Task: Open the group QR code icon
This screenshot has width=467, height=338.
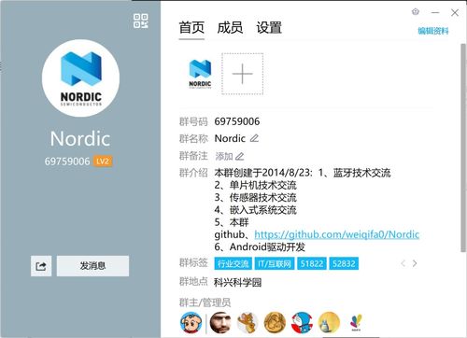Action: click(141, 21)
